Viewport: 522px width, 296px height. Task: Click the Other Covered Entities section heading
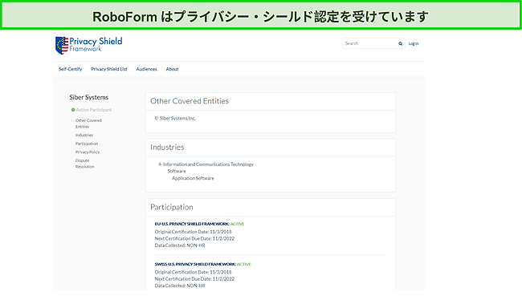pos(190,101)
